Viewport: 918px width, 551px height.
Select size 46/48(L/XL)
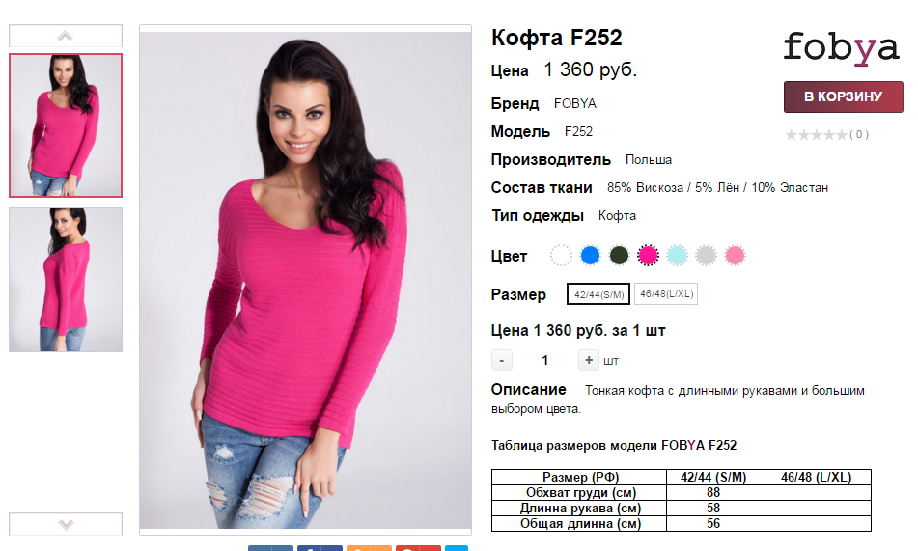point(666,294)
